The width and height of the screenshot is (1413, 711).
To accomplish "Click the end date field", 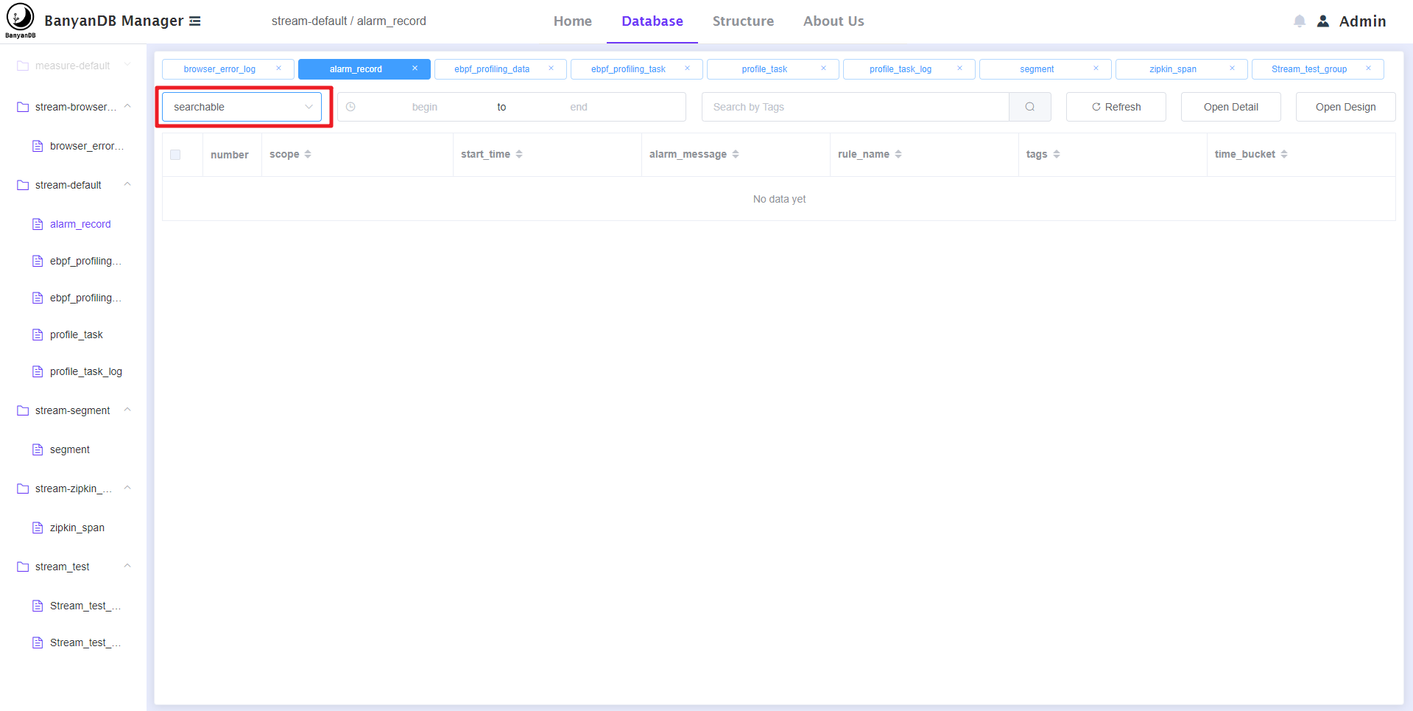I will point(579,107).
